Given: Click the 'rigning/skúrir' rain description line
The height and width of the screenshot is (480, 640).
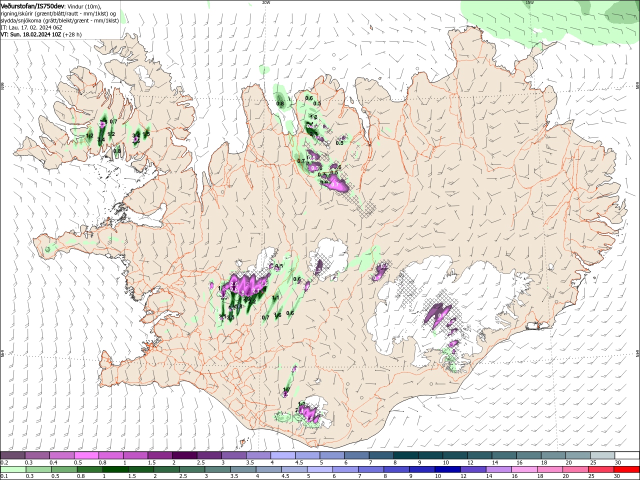Looking at the screenshot, I should coord(59,13).
